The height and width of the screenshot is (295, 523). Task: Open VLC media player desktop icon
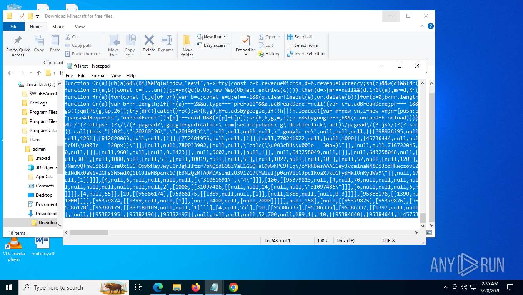click(14, 250)
